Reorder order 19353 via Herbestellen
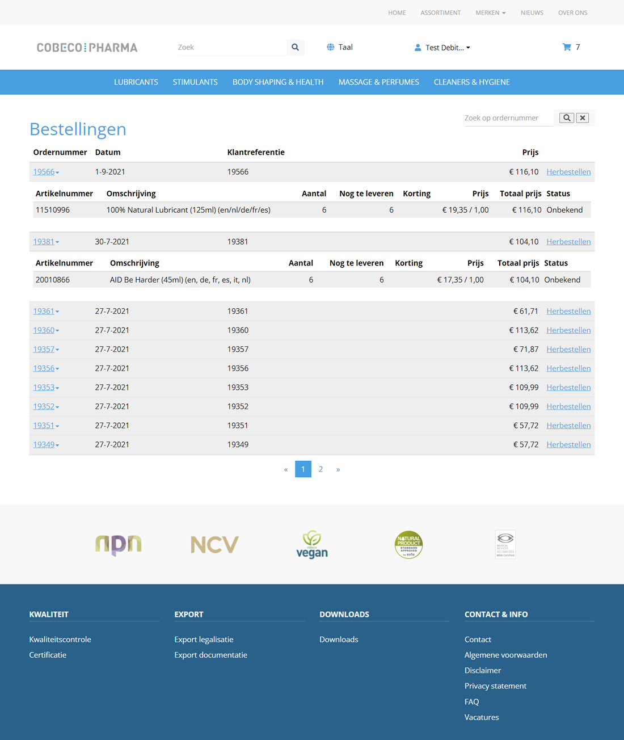 coord(568,387)
